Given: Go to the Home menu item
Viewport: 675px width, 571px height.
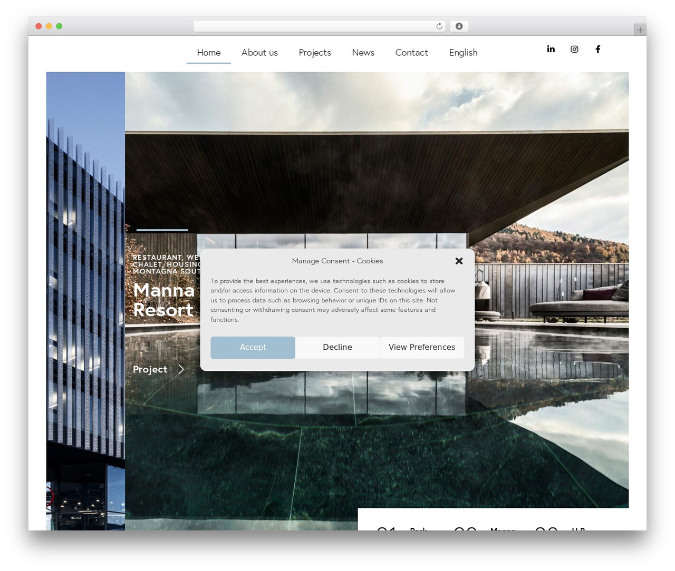Looking at the screenshot, I should (x=209, y=53).
